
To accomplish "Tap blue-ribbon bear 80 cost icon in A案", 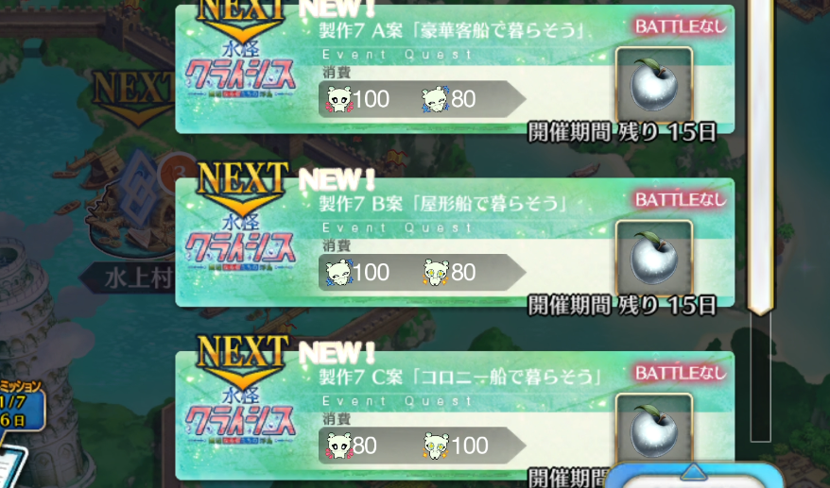I will (435, 99).
